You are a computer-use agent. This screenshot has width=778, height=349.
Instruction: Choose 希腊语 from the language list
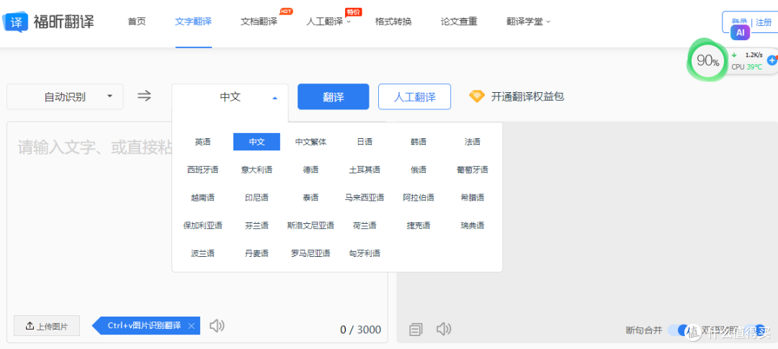tap(473, 197)
